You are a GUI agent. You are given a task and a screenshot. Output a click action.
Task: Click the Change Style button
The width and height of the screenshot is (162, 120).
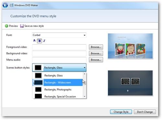point(121,112)
